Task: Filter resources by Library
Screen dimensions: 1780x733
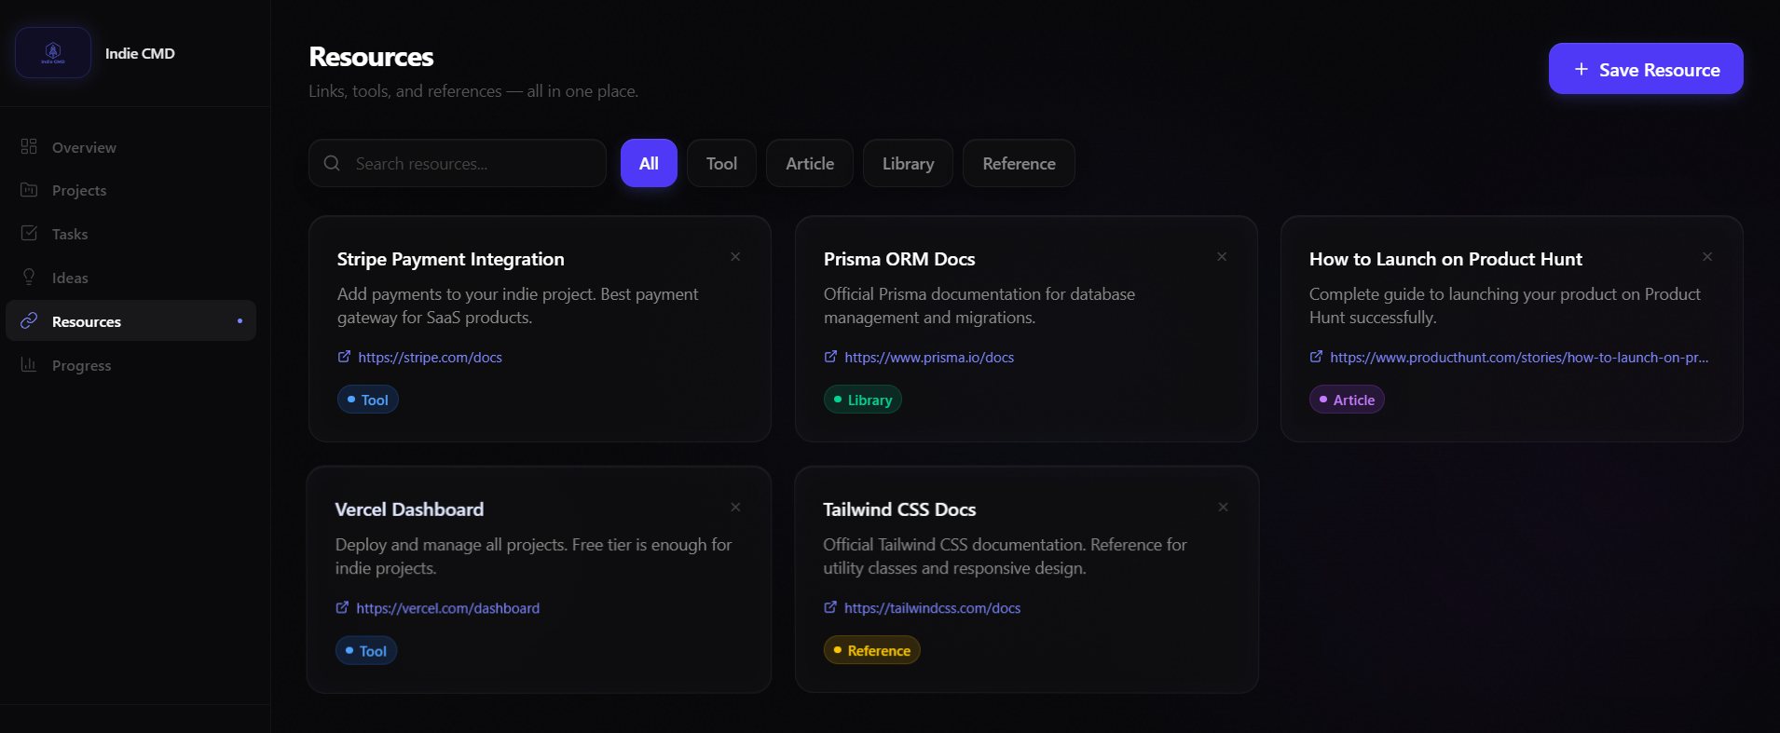Action: tap(908, 163)
